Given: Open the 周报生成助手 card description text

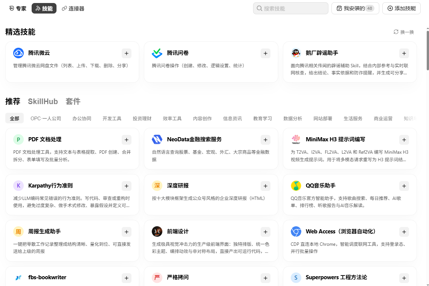Looking at the screenshot, I should point(72,248).
